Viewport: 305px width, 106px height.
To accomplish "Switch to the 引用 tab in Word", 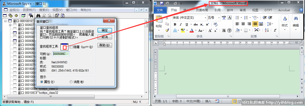I will click(217, 10).
